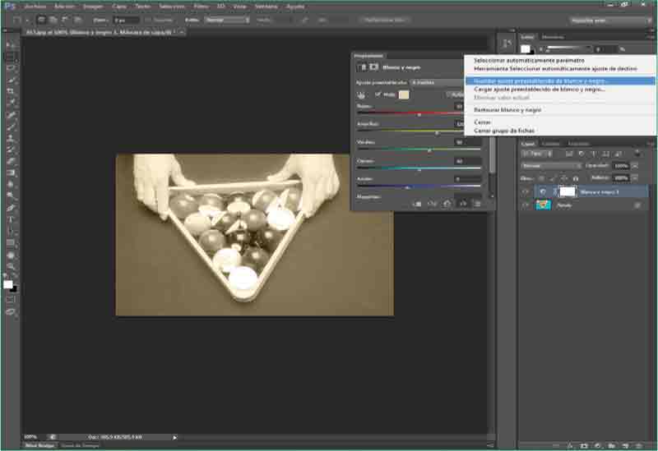
Task: Click the tint color swatch next to Matiz
Action: 404,94
